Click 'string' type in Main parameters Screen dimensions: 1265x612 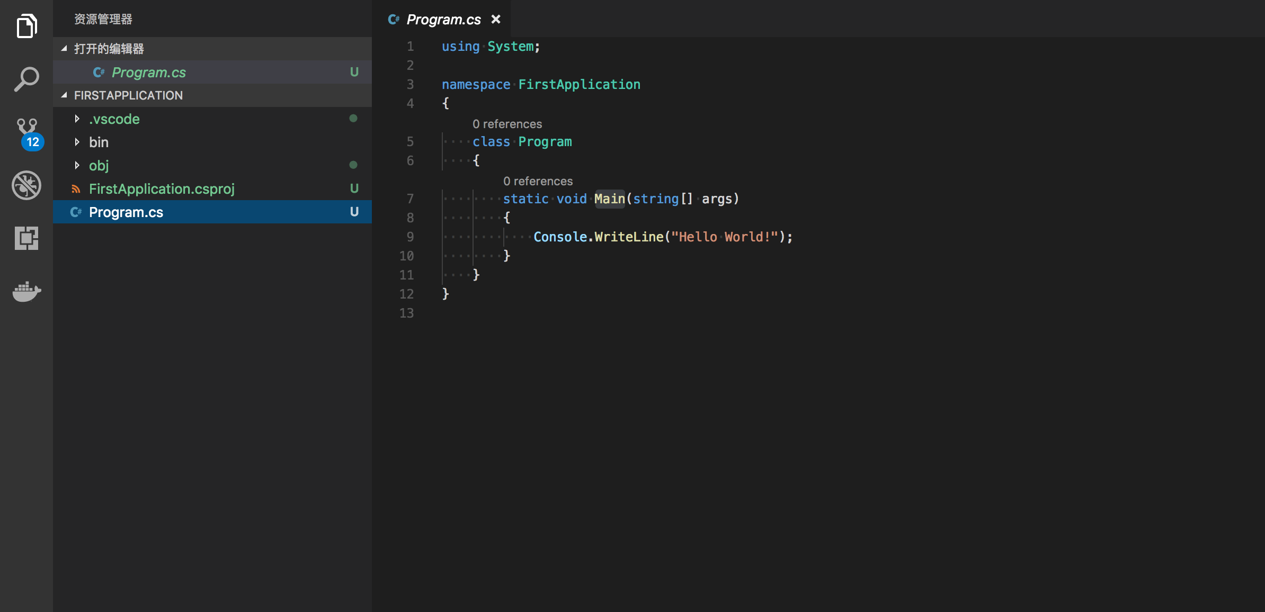point(656,199)
